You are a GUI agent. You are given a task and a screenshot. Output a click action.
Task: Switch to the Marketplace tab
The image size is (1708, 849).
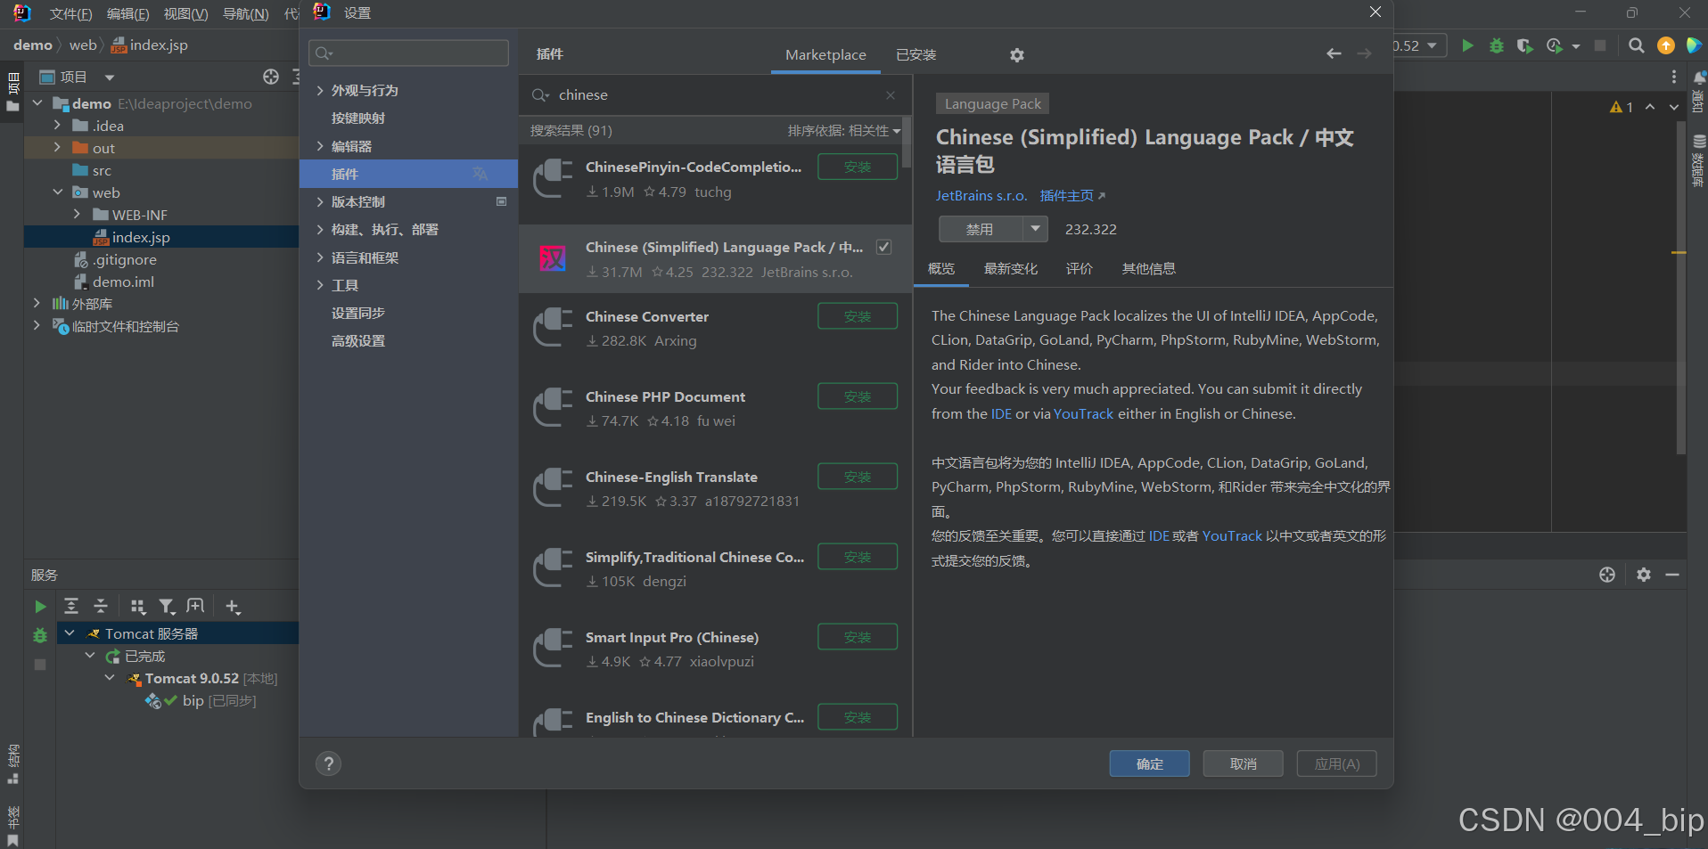click(825, 55)
